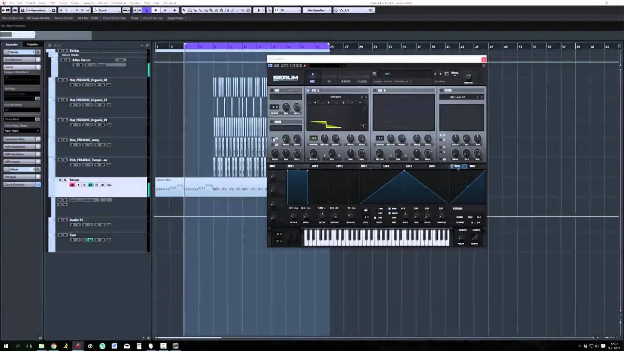Mute the Serum track
624x351 pixels.
tap(60, 180)
